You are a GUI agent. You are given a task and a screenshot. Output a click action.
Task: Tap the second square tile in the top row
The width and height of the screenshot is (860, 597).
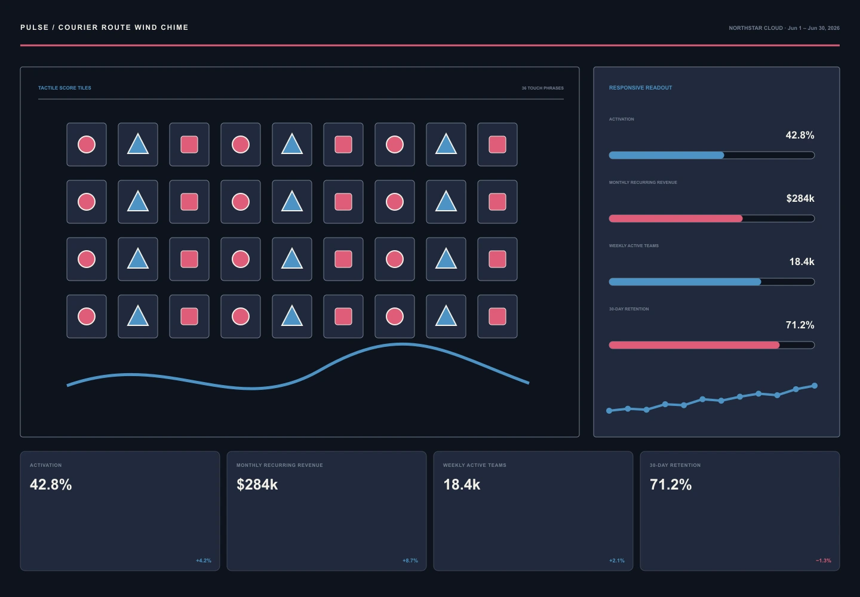click(x=343, y=144)
